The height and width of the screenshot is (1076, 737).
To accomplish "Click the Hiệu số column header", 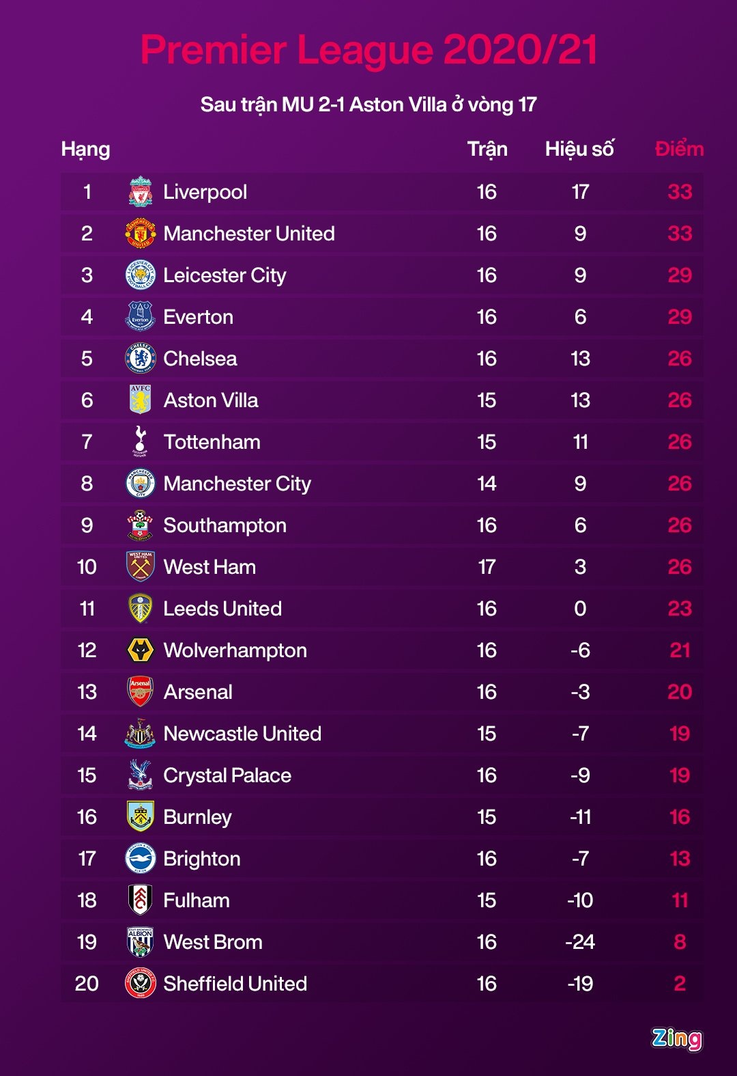I will [x=579, y=149].
